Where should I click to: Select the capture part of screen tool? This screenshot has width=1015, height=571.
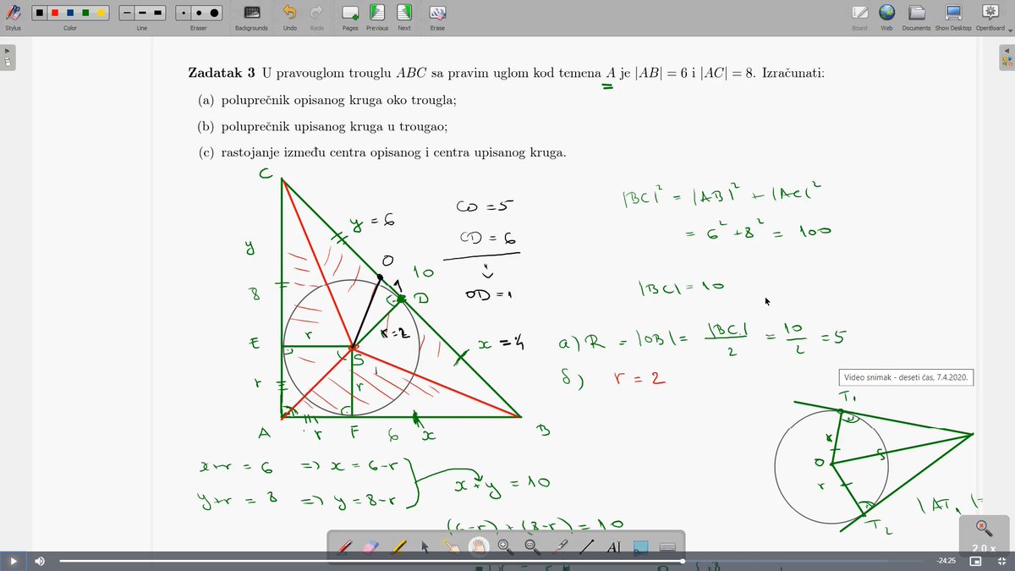(x=640, y=546)
